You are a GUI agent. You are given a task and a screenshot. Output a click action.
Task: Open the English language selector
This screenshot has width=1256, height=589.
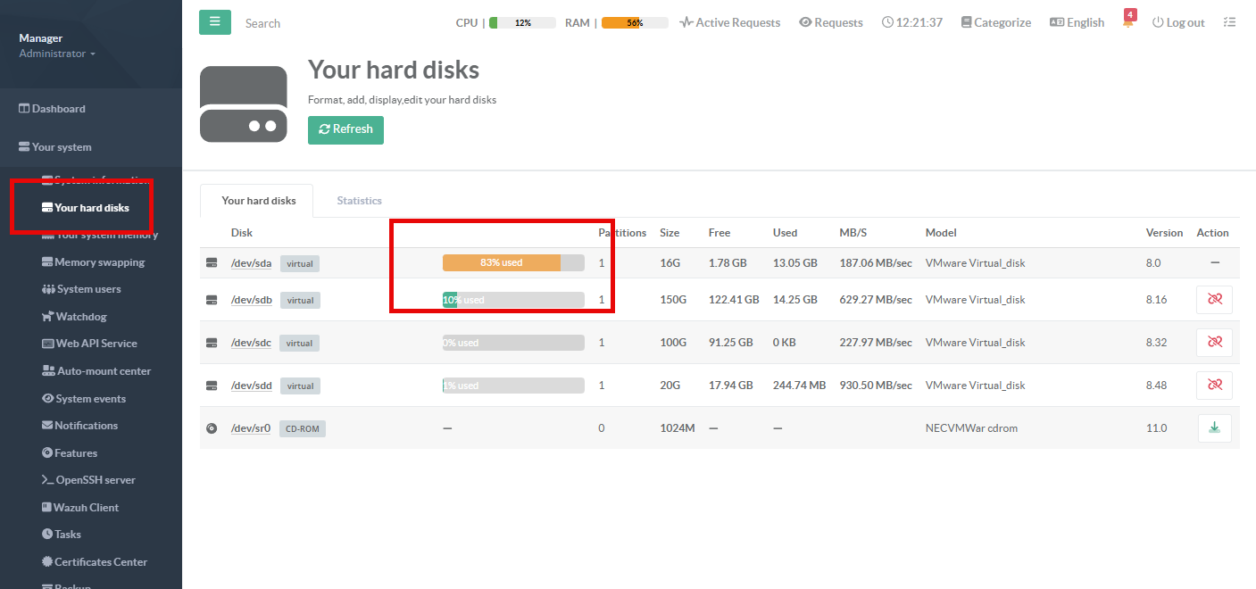1077,22
